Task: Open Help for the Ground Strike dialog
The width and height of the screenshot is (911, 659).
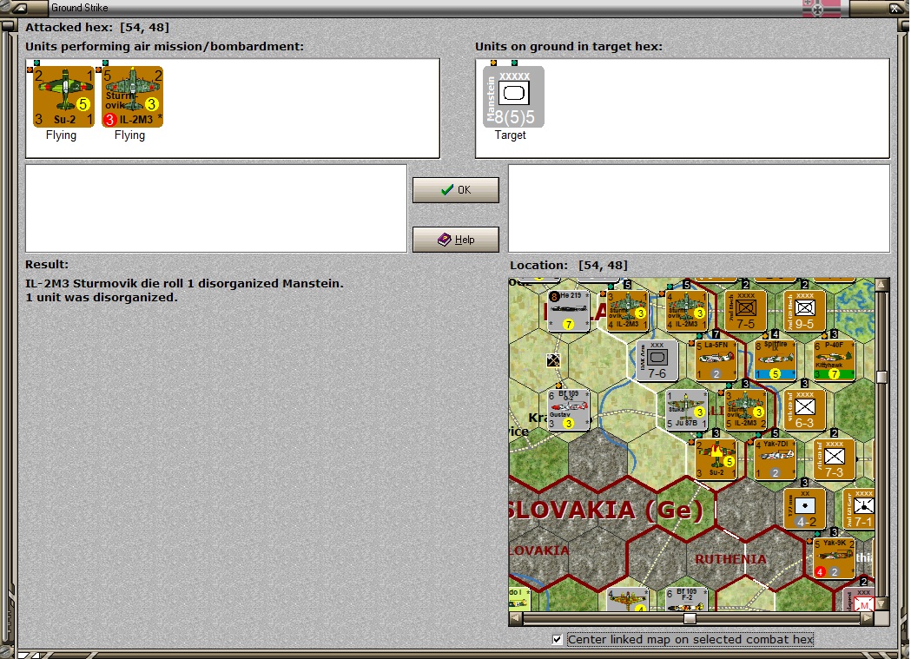Action: (x=455, y=240)
